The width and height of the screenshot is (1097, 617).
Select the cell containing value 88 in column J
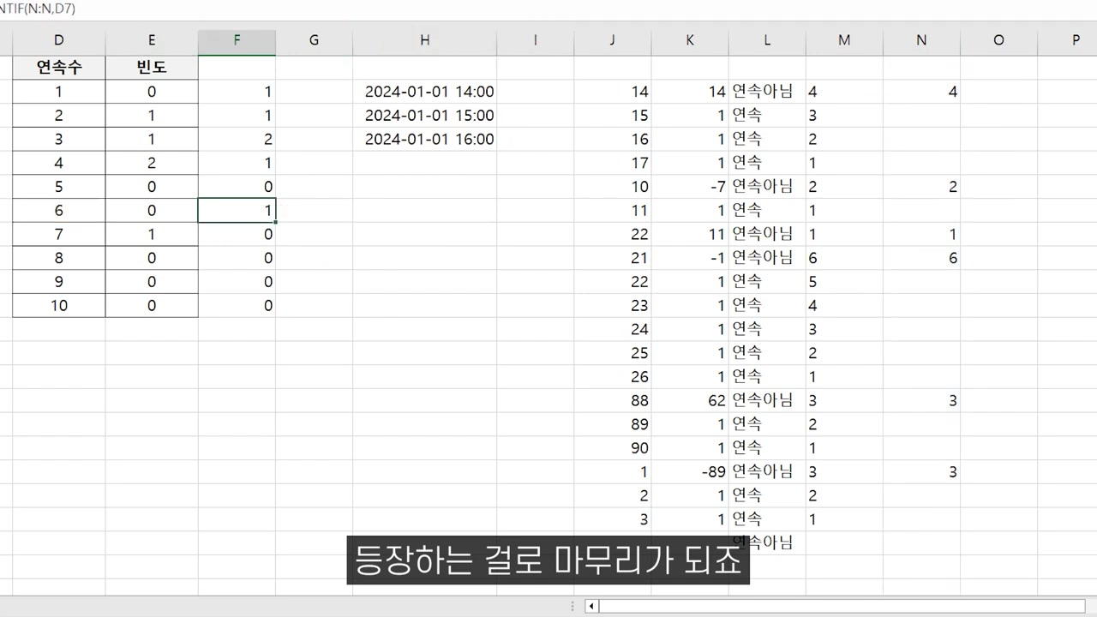coord(612,400)
